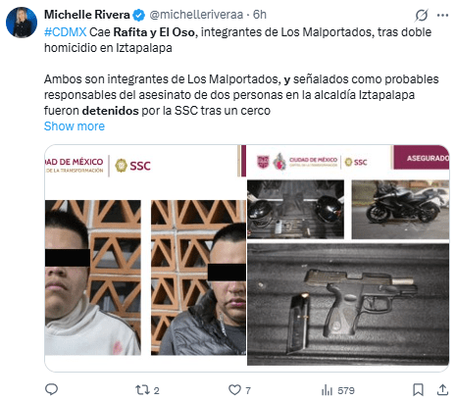
Task: Click the Grok explain icon
Action: coord(422,15)
